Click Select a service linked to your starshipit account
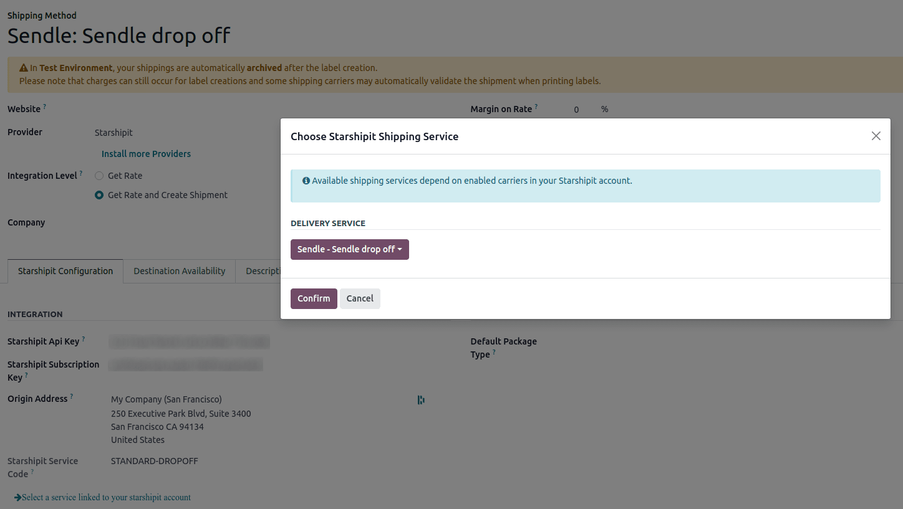 click(106, 497)
